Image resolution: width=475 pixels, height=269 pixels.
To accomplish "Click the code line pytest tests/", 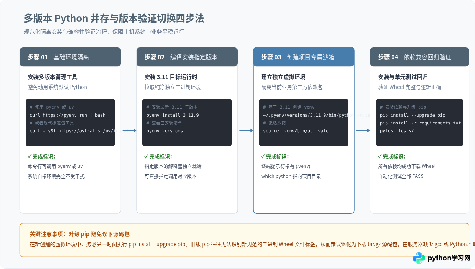I will pos(397,131).
